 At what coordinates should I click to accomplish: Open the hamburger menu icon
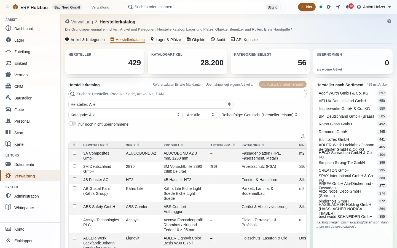(x=7, y=7)
